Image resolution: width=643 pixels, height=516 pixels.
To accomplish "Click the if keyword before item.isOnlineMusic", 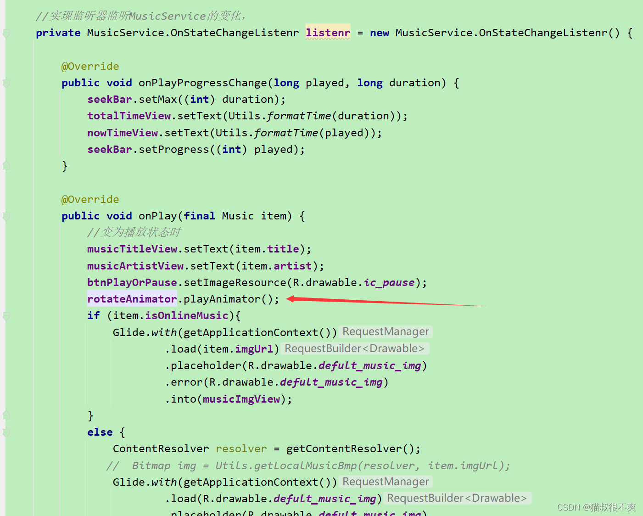I will point(94,316).
